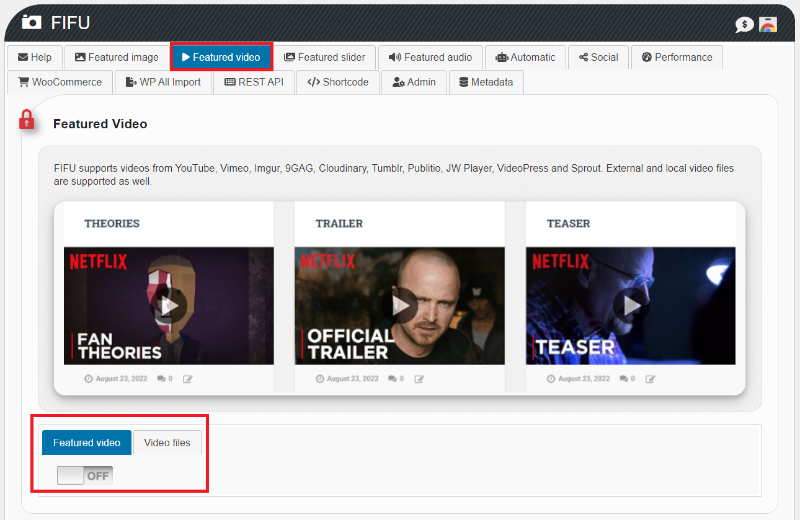Click August 23, 2022 under Theories
Image resolution: width=800 pixels, height=520 pixels.
tap(122, 379)
